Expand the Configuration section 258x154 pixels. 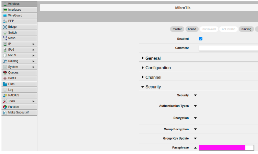click(x=158, y=68)
